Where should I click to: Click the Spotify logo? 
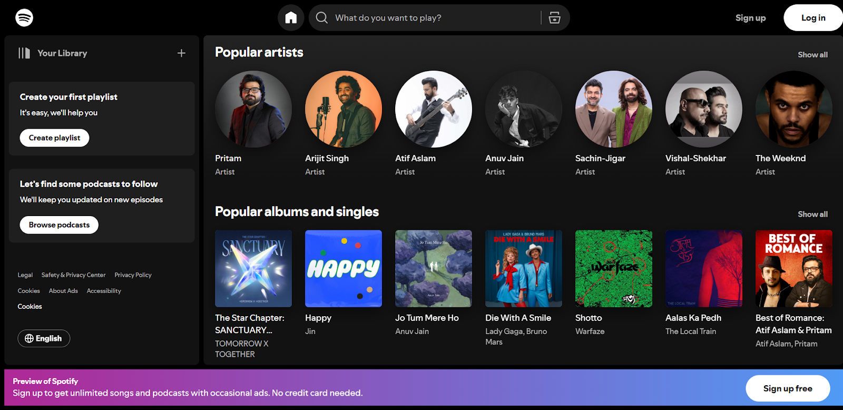coord(24,18)
